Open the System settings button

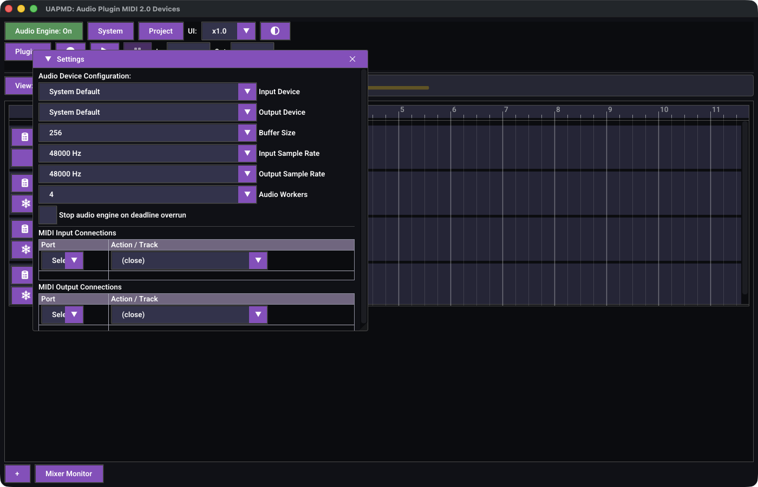[110, 31]
